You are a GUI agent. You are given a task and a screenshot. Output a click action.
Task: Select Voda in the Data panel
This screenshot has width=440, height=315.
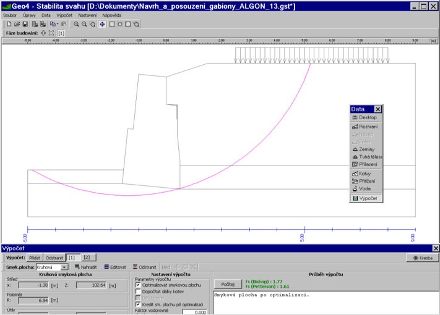(366, 189)
